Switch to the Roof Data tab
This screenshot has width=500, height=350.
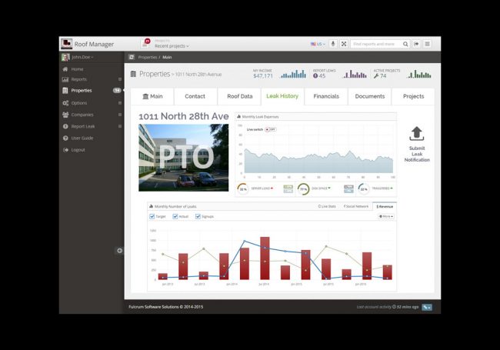click(240, 96)
